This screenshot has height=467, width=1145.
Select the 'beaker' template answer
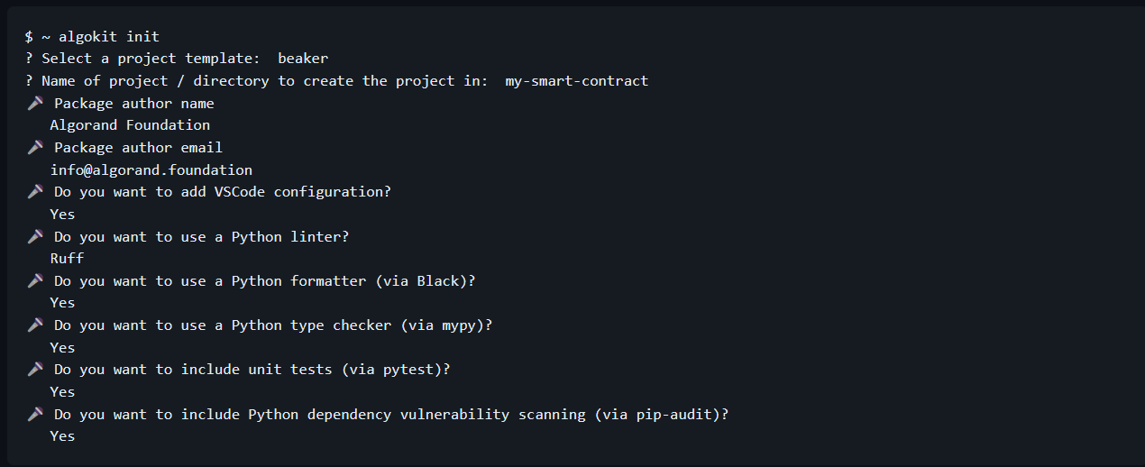(303, 59)
